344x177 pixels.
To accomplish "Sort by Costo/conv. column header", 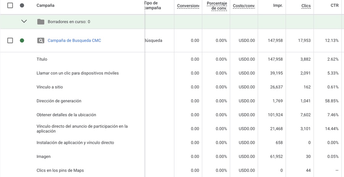I will [x=244, y=6].
